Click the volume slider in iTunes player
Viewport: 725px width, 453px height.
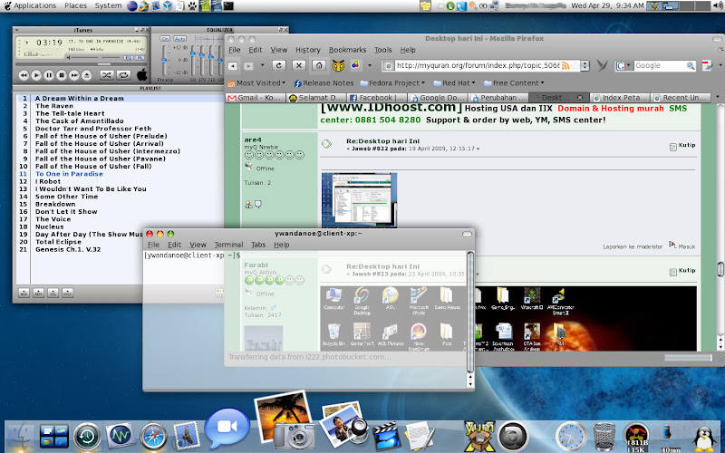click(x=94, y=58)
